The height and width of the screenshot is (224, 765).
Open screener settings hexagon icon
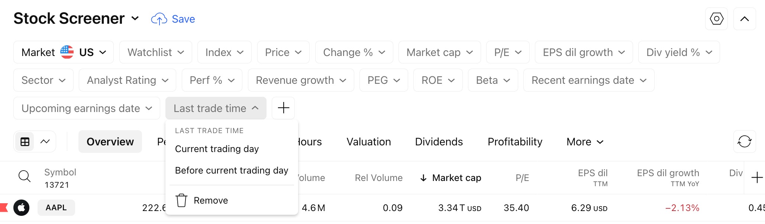[716, 19]
